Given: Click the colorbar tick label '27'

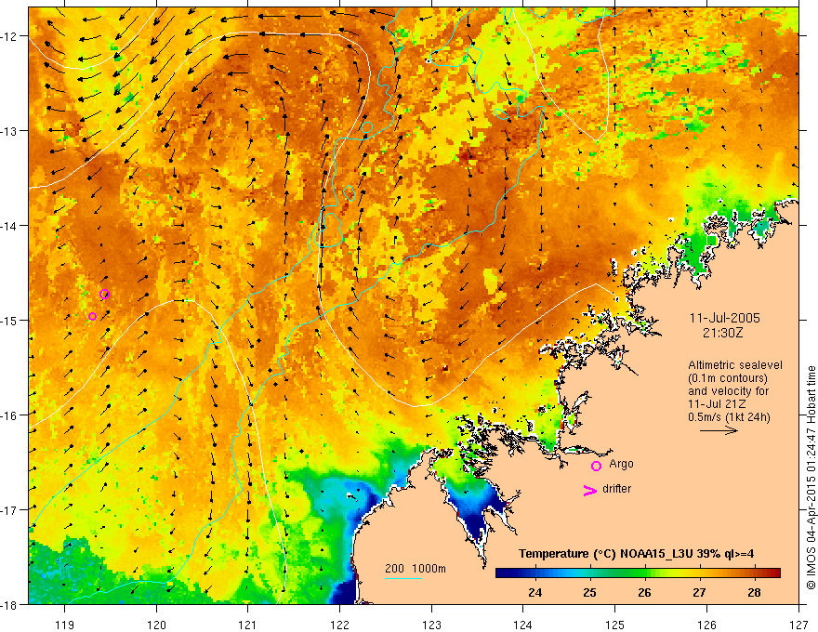Looking at the screenshot, I should coord(699,592).
